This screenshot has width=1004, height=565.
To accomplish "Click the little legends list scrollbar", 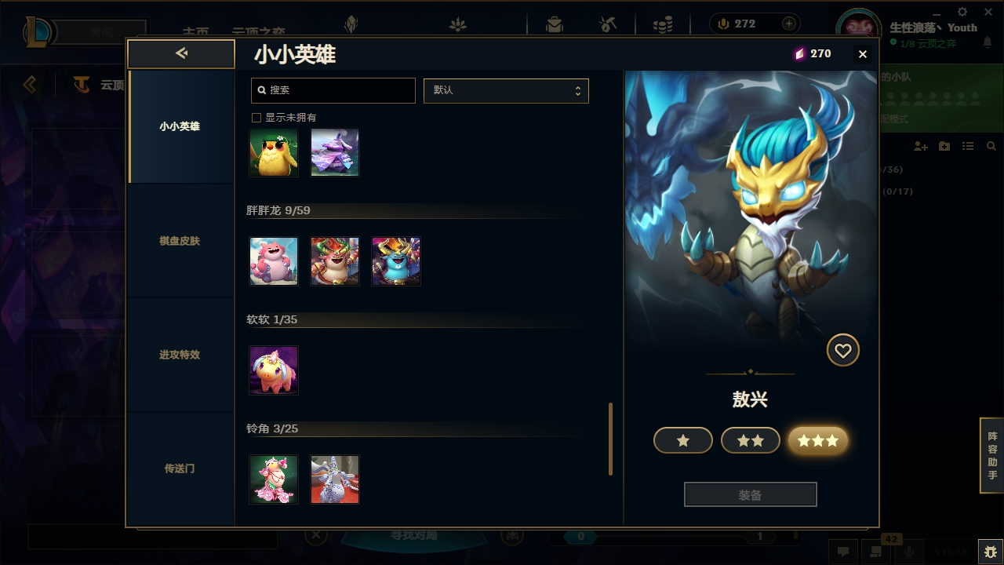I will click(x=611, y=439).
